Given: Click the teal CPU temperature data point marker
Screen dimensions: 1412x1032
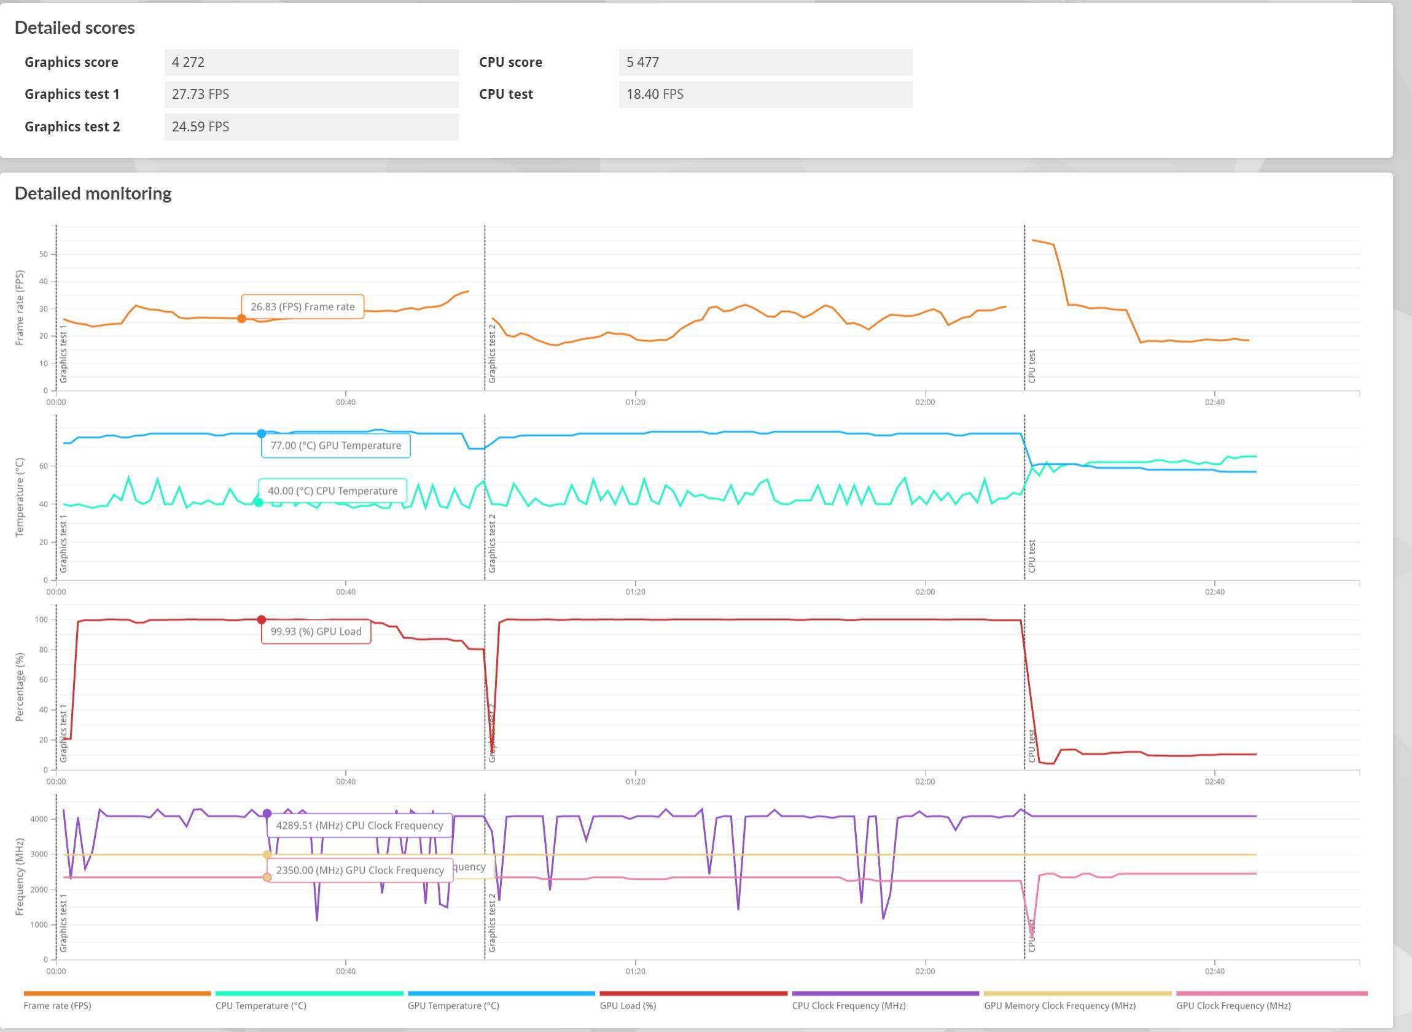Looking at the screenshot, I should (258, 502).
